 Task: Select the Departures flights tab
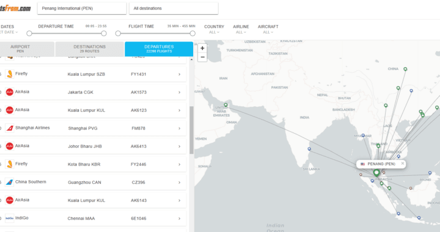point(159,49)
